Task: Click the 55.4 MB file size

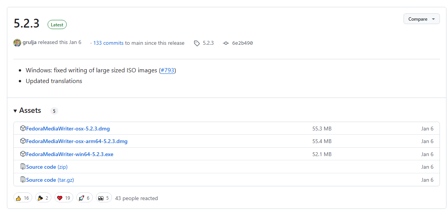Action: 322,141
